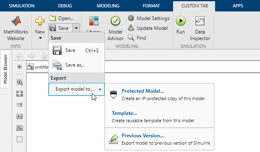Click the Previous Version export arrow icon
The height and width of the screenshot is (152, 260).
[113, 139]
